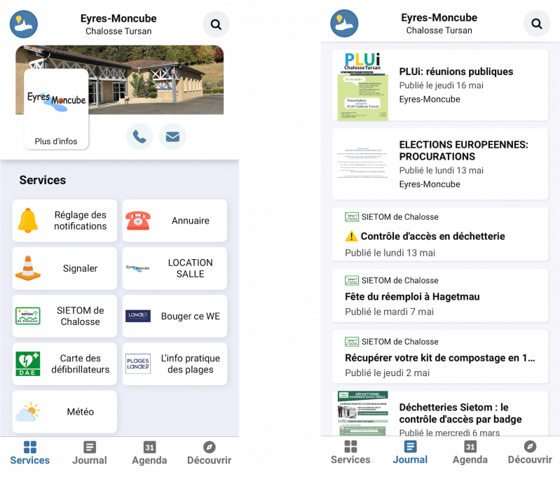Image resolution: width=560 pixels, height=479 pixels.
Task: Tap Plus d'infos on the town card
Action: click(56, 141)
